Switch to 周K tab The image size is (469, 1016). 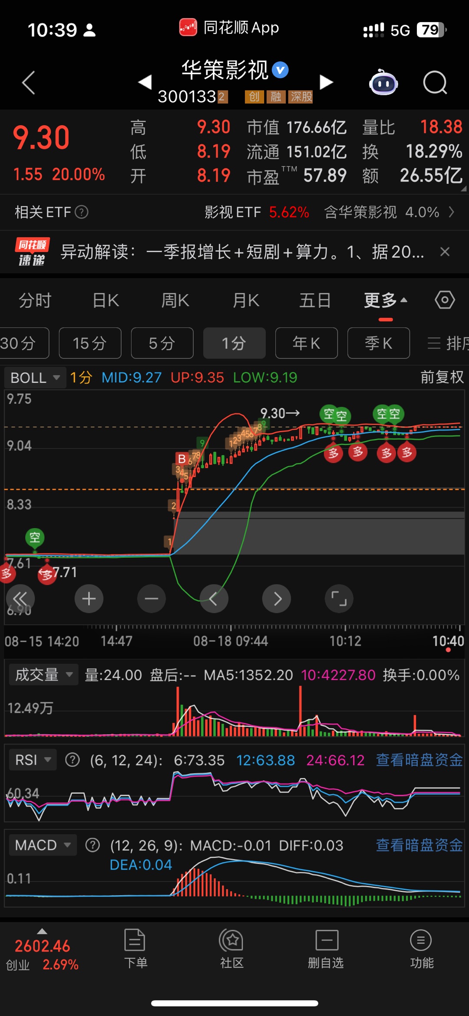[x=175, y=300]
